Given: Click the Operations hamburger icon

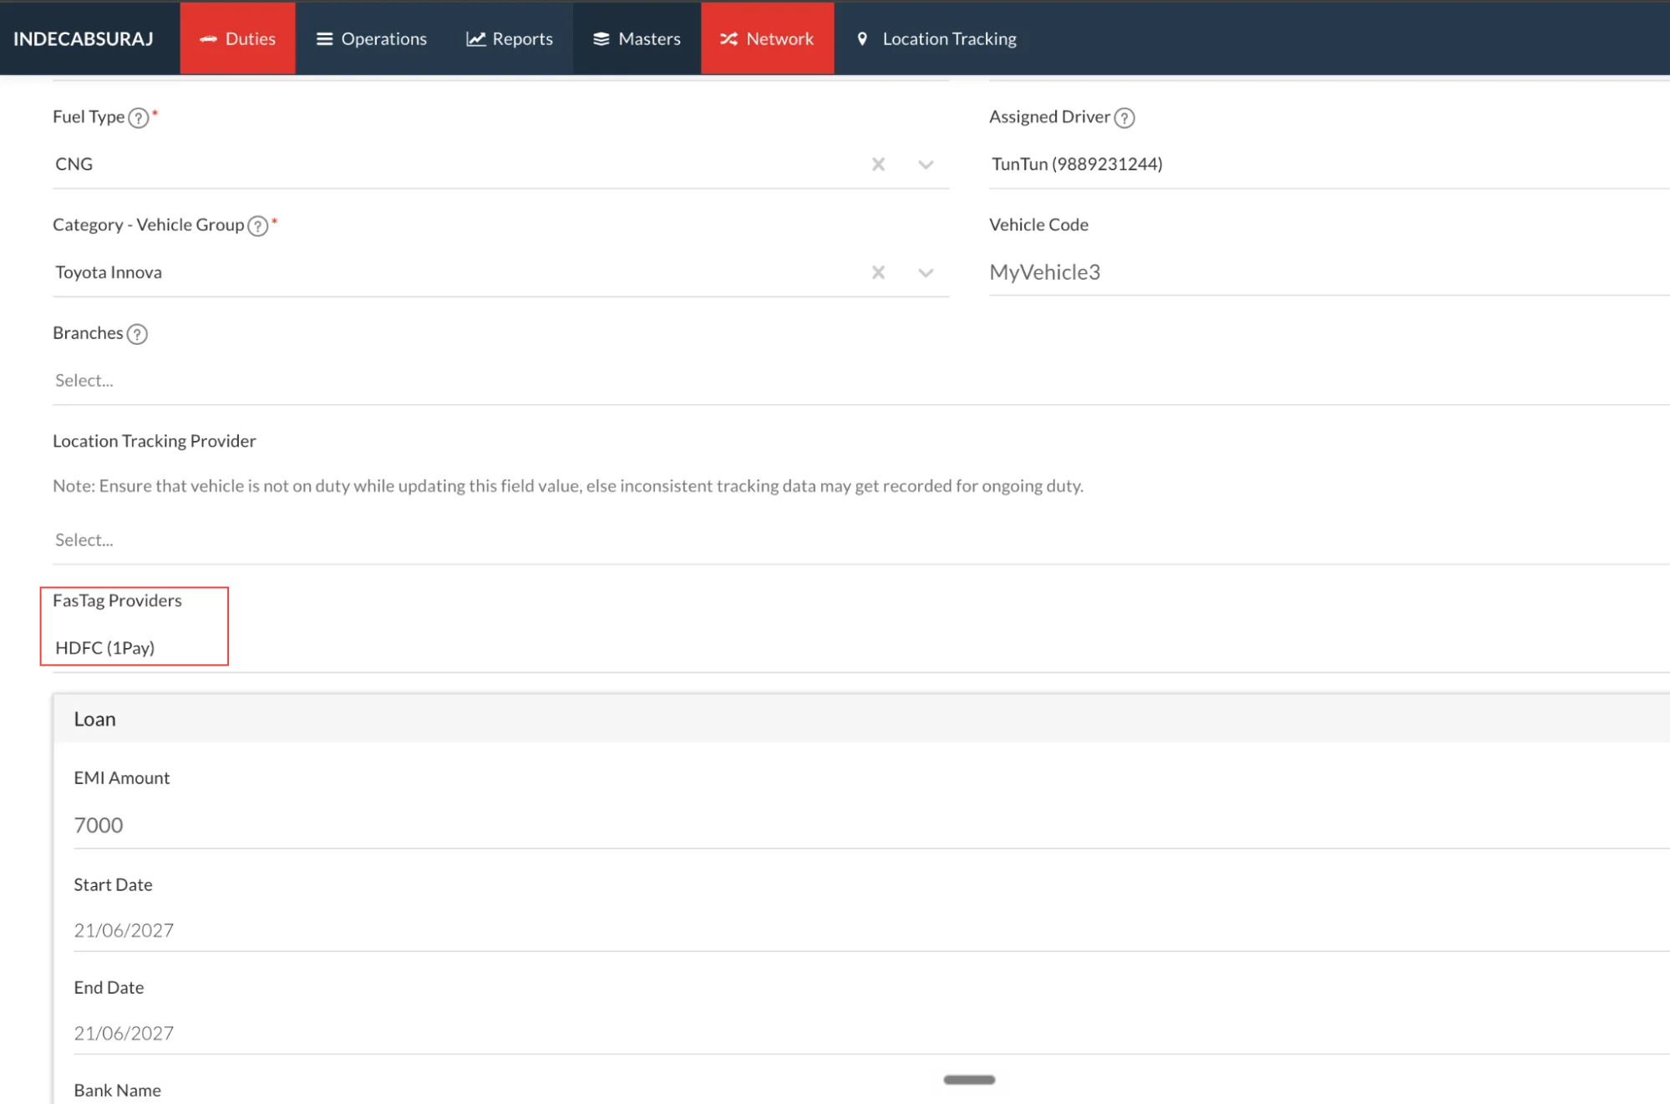Looking at the screenshot, I should pos(324,39).
